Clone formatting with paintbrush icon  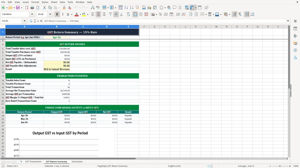64,8
